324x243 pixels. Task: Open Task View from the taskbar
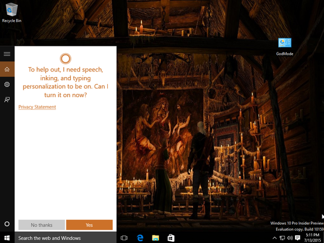(x=124, y=238)
